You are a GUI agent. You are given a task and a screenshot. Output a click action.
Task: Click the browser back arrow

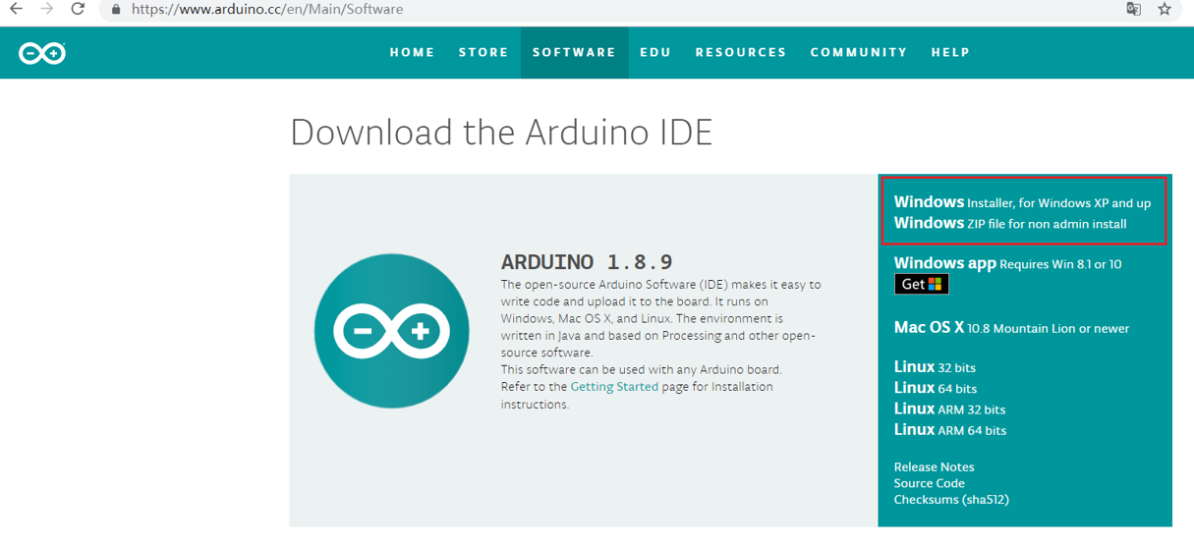(x=17, y=9)
